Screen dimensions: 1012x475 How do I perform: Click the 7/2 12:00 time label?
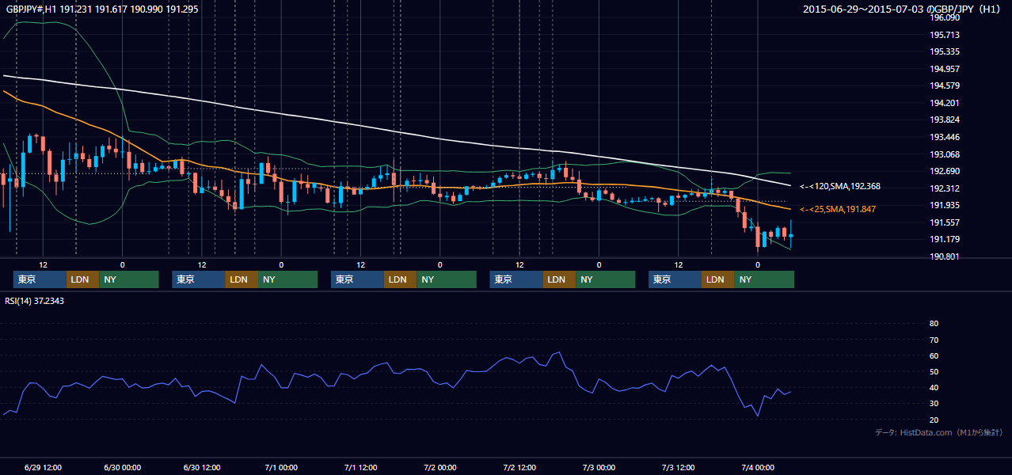(x=519, y=467)
